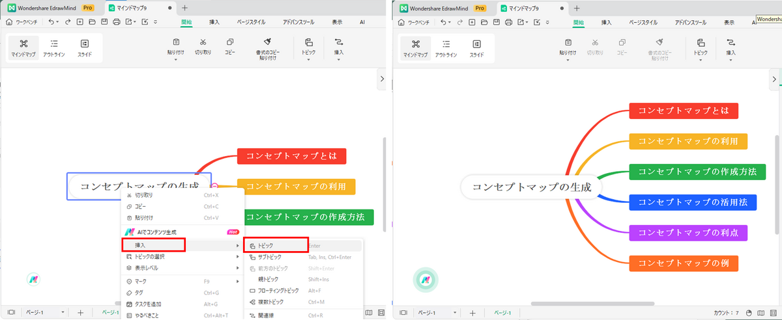Screen dimensions: 782x320
Task: Click the Redo icon in the left window
Action: (x=69, y=21)
